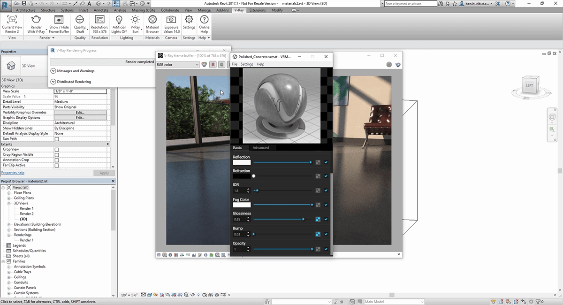
Task: Enable the Annotation Crop checkbox
Action: [57, 160]
